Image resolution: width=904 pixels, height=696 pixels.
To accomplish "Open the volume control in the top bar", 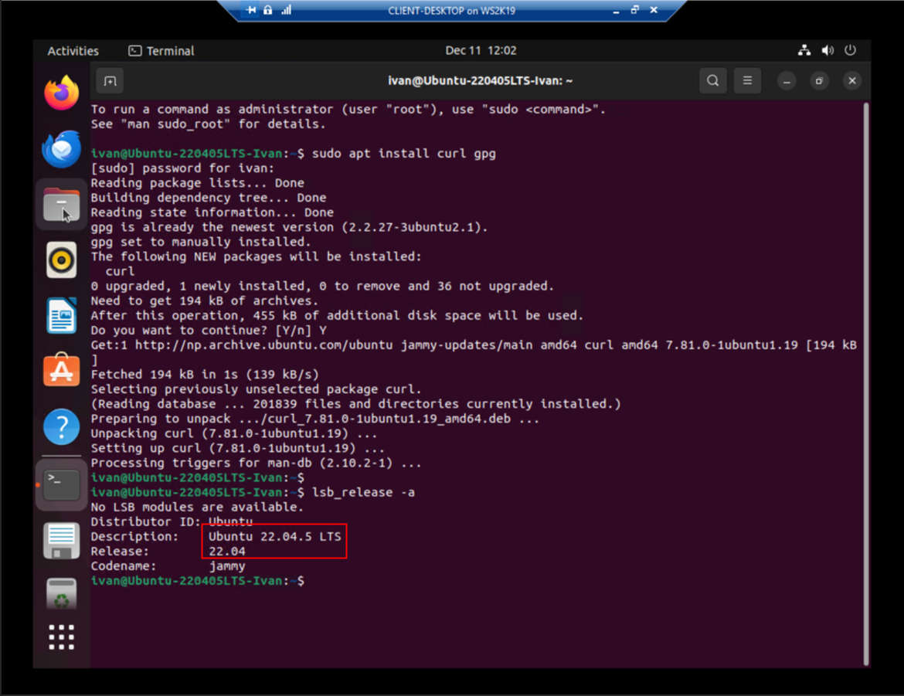I will [828, 50].
